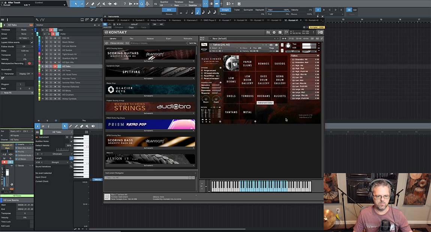Select the Eraser tool in the editor
This screenshot has width=431, height=232.
(x=81, y=126)
